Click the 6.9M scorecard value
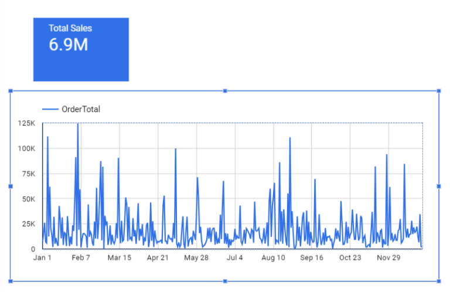Screen dimensions: 450x292 click(69, 45)
